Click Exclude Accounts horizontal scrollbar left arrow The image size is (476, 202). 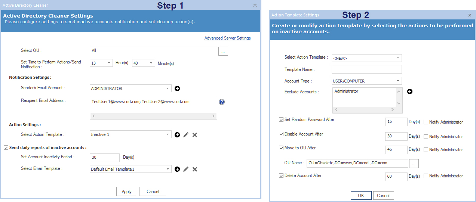pyautogui.click(x=336, y=110)
